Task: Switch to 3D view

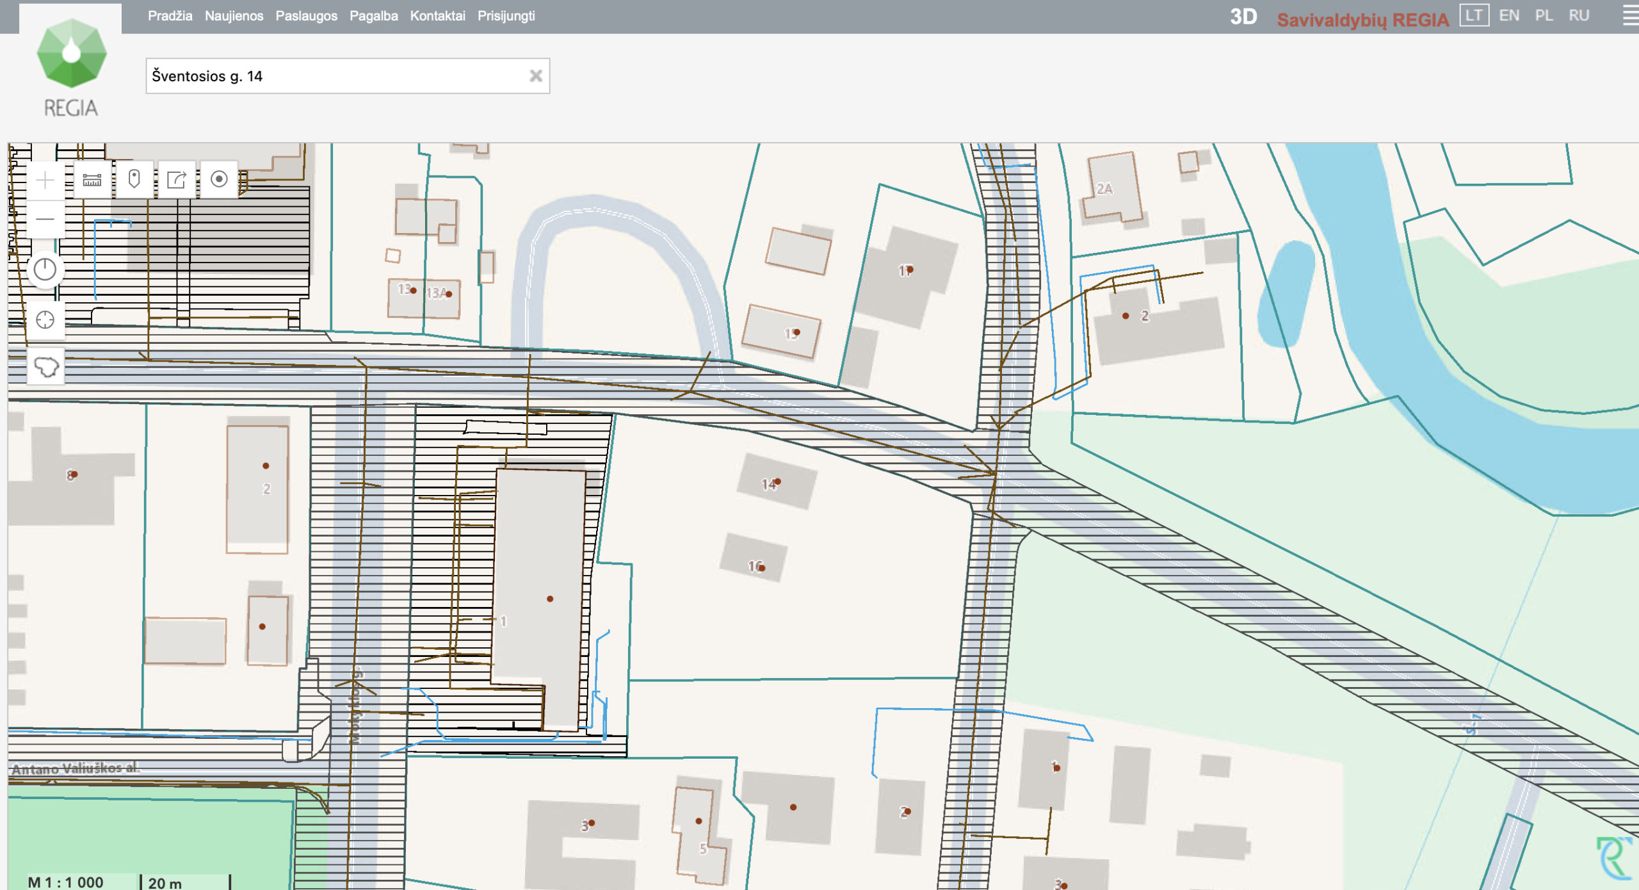Action: click(1243, 17)
